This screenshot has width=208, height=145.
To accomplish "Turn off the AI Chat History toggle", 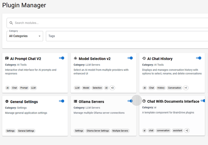I will pyautogui.click(x=199, y=58).
